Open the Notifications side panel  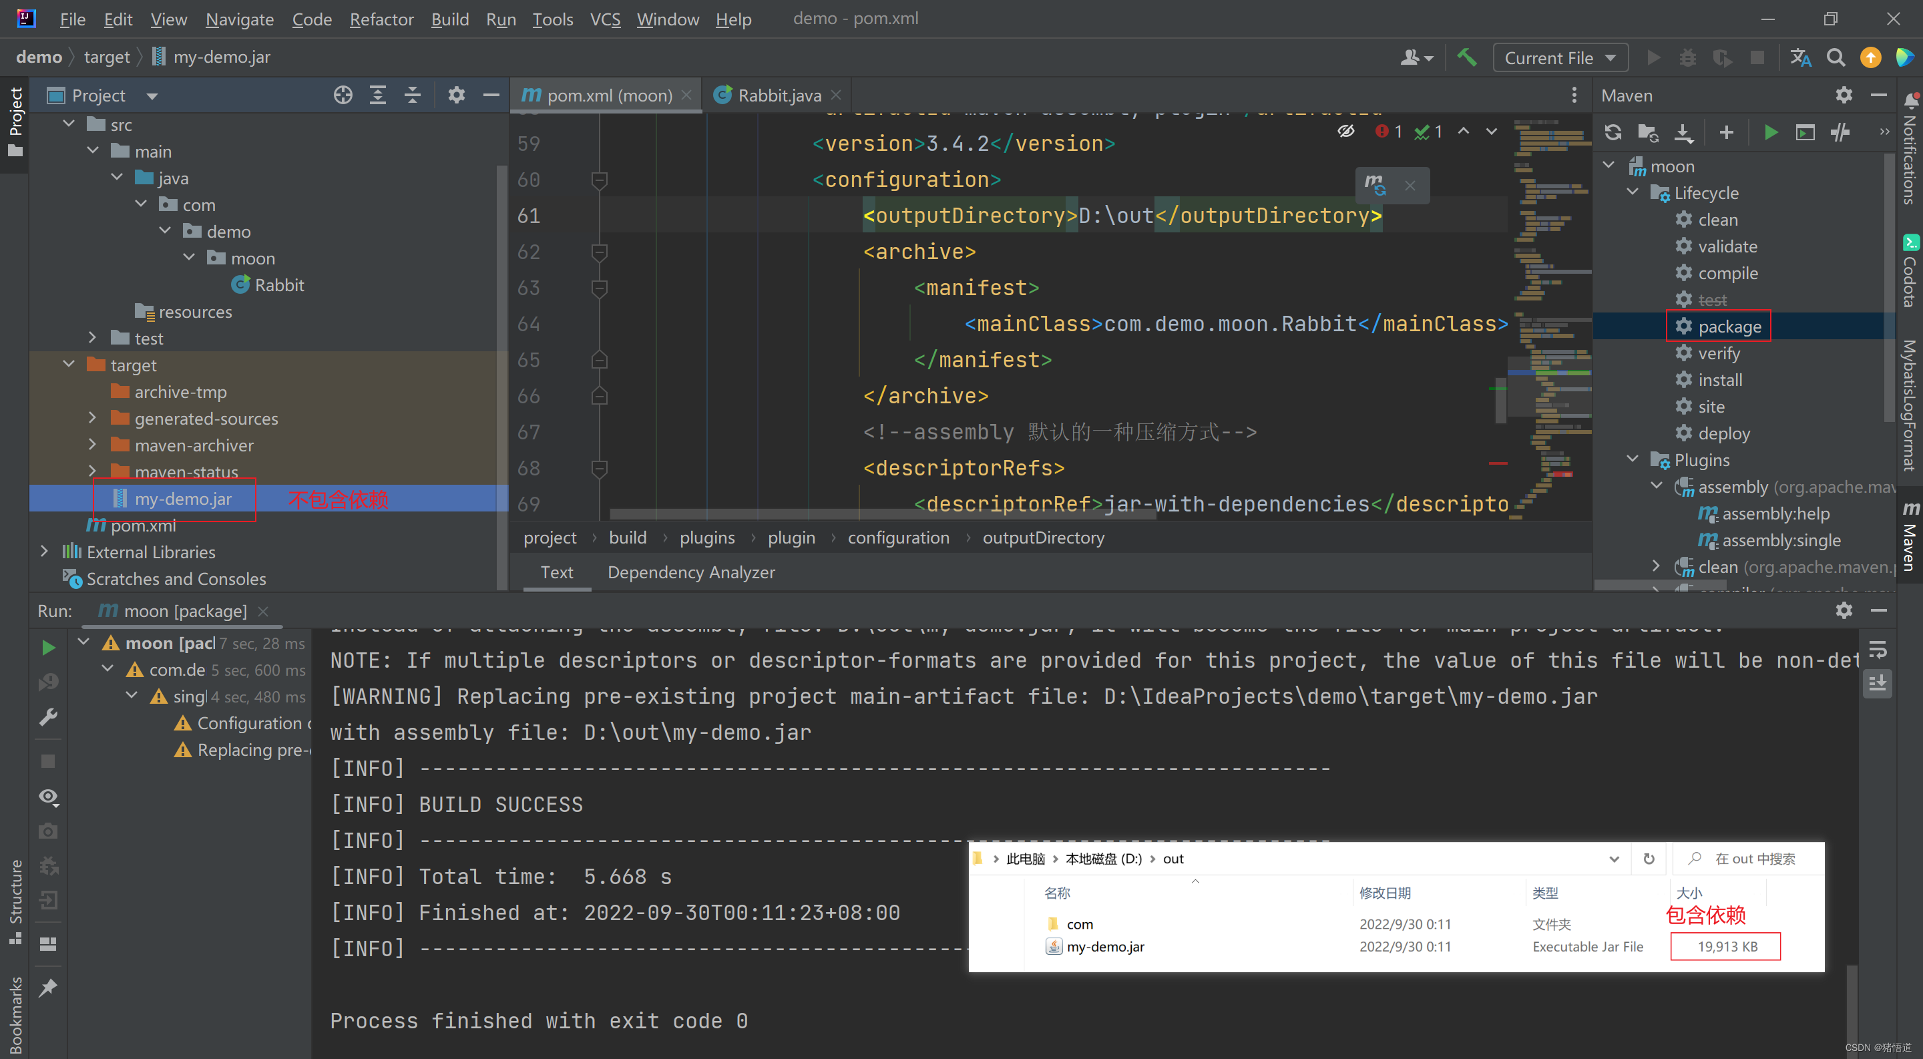click(x=1910, y=150)
